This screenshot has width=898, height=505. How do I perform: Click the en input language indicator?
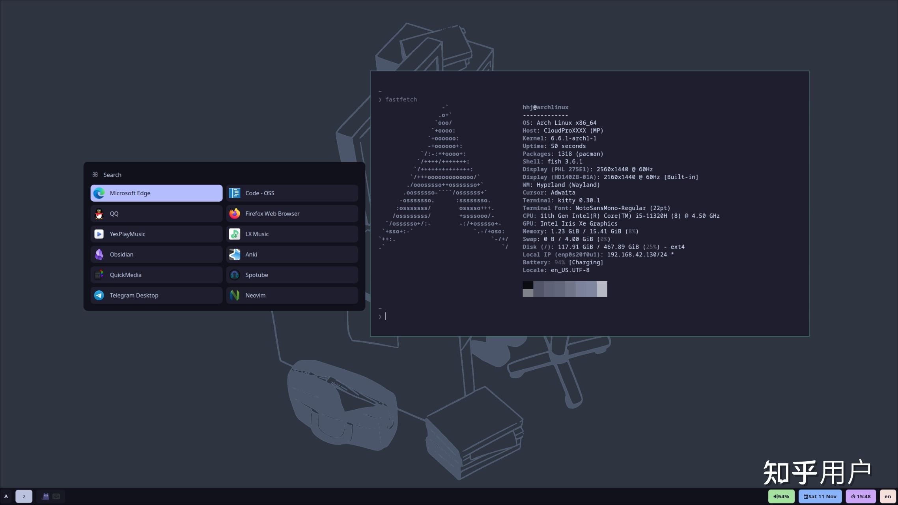click(887, 496)
